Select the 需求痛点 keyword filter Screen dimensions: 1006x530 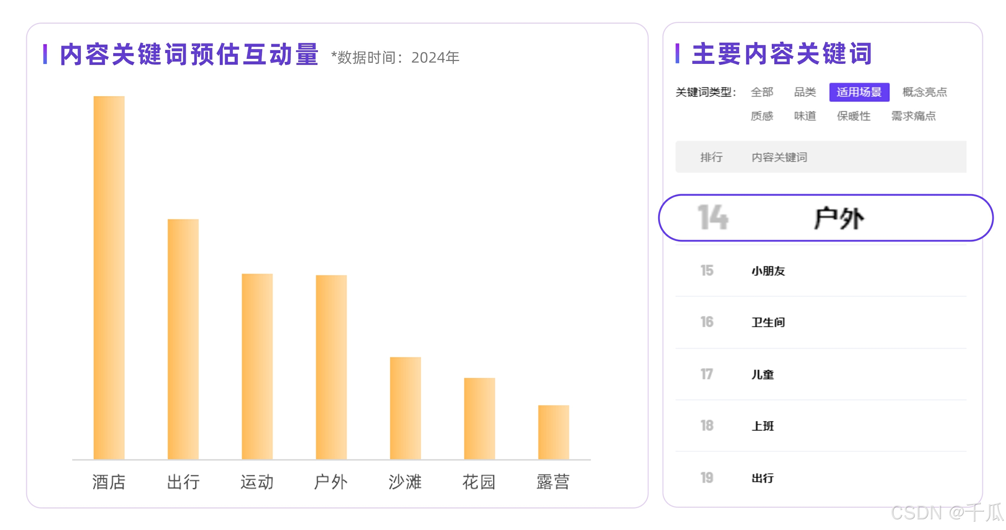913,116
